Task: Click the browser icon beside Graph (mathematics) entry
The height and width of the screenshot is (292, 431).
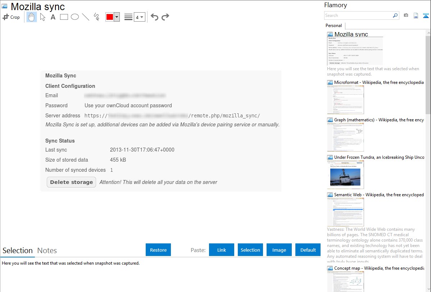Action: pos(330,120)
